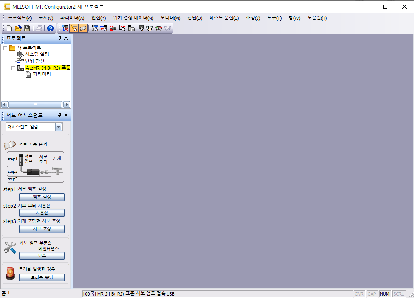The height and width of the screenshot is (298, 414).
Task: Click the NUM status bar indicator
Action: pyautogui.click(x=385, y=294)
